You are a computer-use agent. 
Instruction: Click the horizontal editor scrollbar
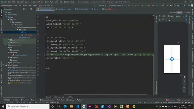[x=105, y=95]
